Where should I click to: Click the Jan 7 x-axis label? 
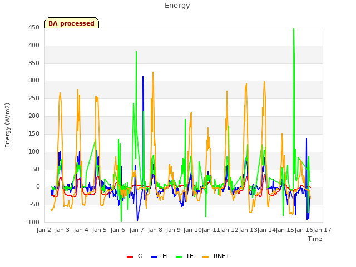coord(136,230)
